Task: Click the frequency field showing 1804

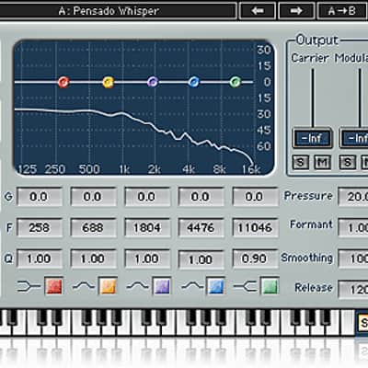Action: (x=147, y=228)
